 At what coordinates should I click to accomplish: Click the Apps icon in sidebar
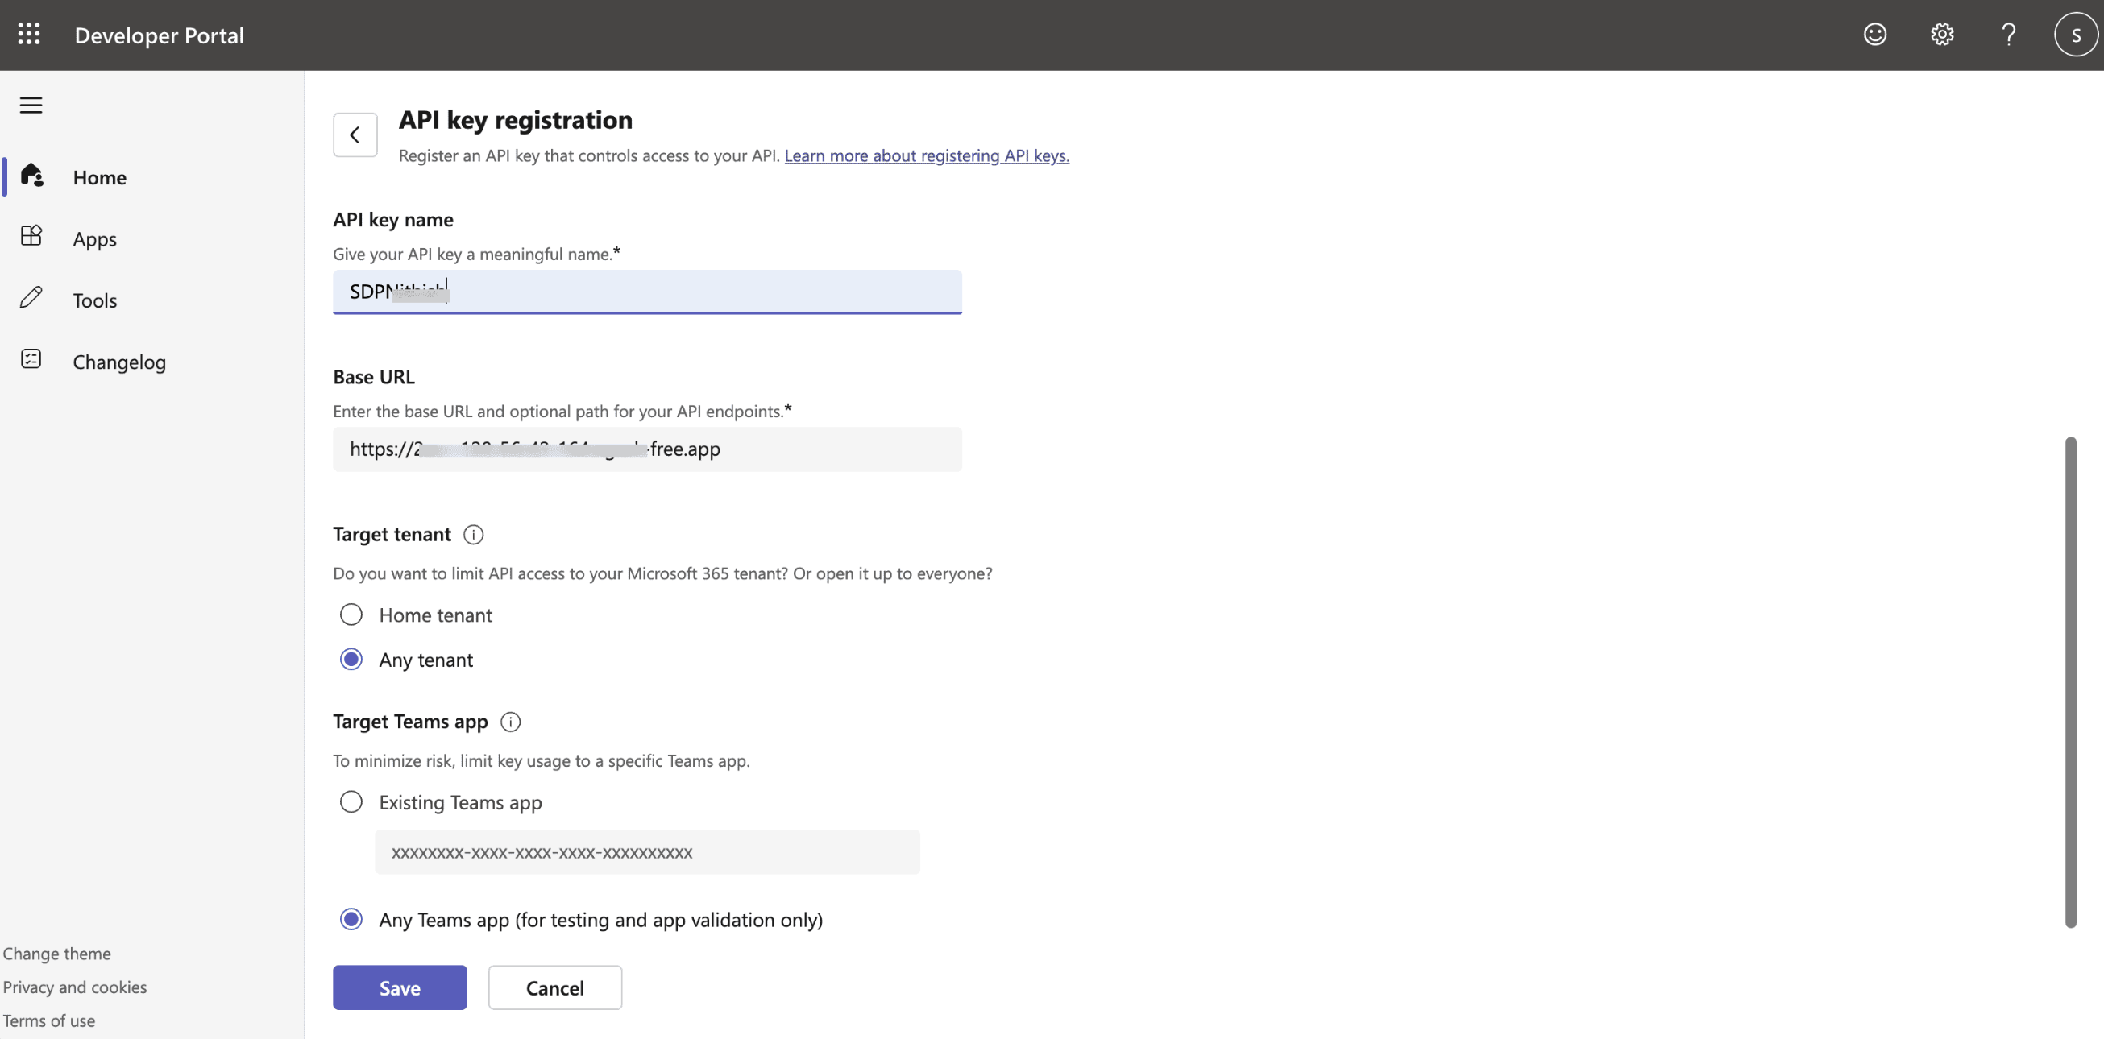31,236
